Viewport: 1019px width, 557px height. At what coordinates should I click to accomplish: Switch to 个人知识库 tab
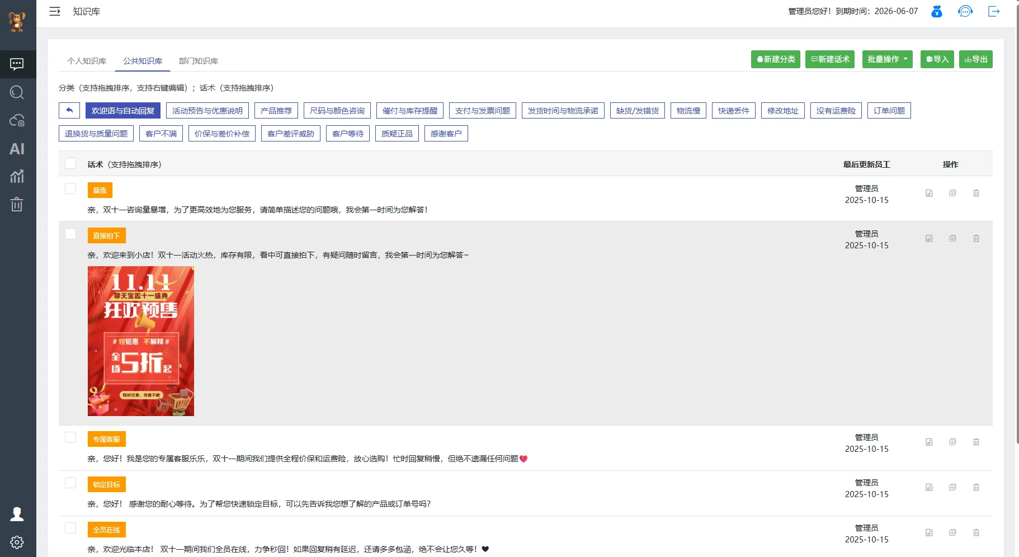tap(87, 61)
